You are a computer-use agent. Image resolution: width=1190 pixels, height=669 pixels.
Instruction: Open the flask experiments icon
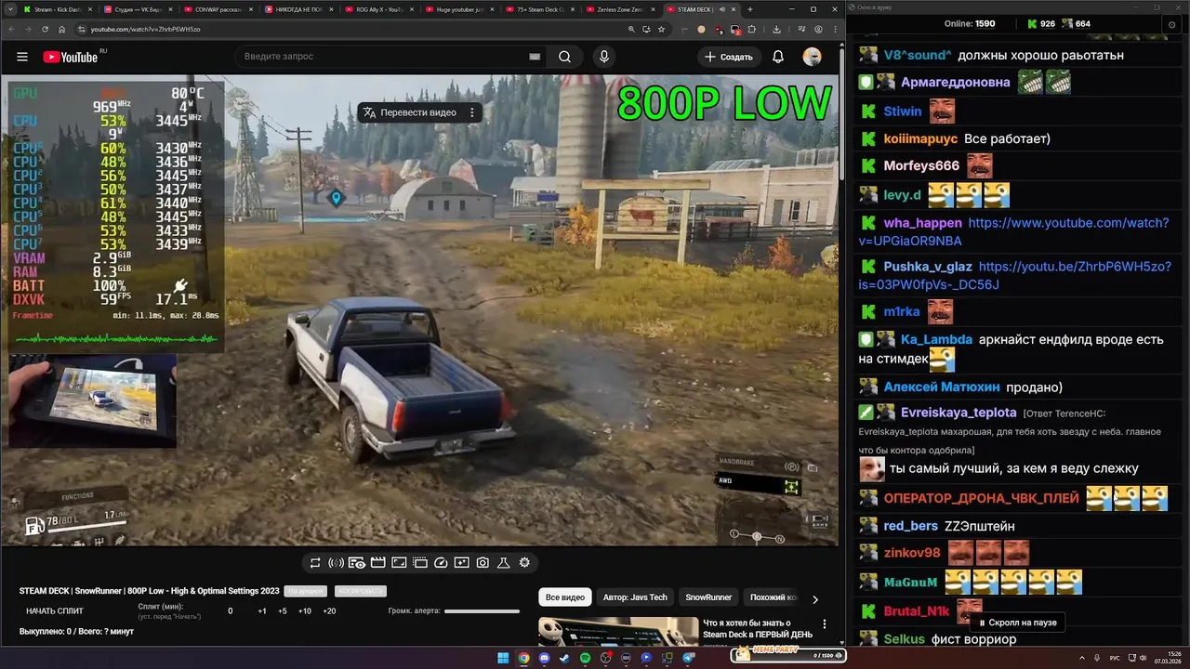pyautogui.click(x=504, y=563)
